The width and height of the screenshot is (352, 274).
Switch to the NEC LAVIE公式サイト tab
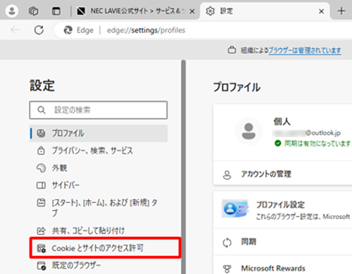pos(136,11)
